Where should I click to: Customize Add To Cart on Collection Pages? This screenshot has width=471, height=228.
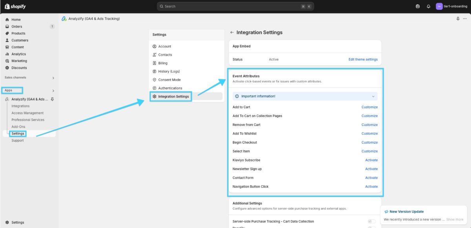[x=369, y=116]
